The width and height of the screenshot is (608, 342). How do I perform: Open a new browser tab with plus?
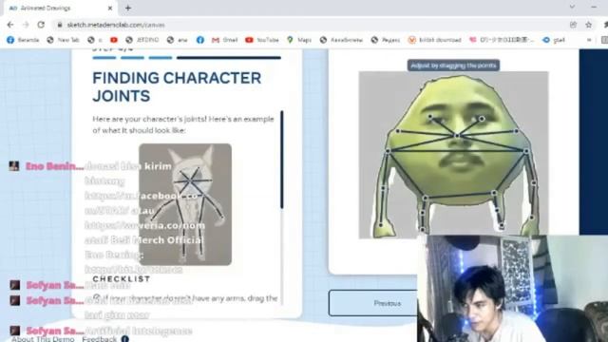[128, 8]
